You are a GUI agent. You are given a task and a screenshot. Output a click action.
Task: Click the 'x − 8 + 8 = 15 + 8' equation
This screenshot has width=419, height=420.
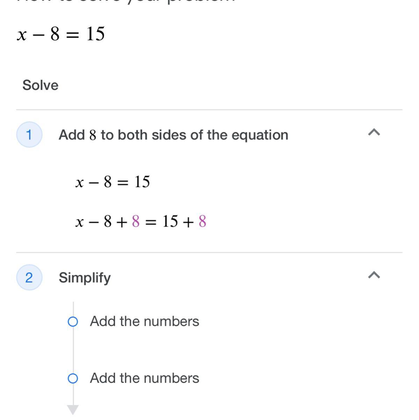141,222
